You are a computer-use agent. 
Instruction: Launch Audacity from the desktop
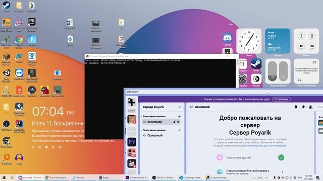(19, 159)
